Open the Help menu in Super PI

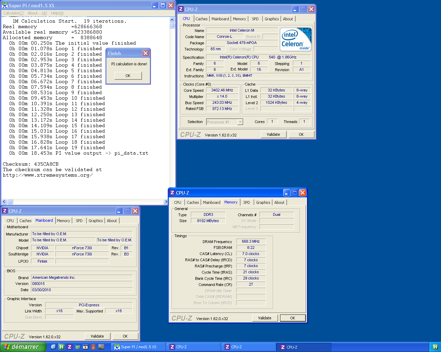(x=57, y=13)
